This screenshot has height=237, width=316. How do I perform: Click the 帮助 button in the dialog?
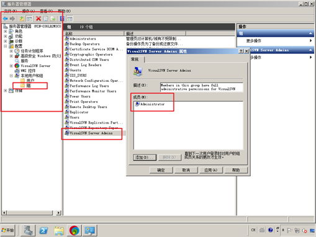(x=236, y=170)
